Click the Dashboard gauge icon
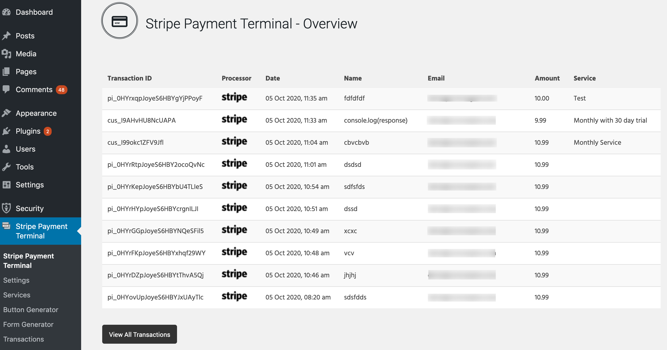The width and height of the screenshot is (667, 350). point(6,12)
